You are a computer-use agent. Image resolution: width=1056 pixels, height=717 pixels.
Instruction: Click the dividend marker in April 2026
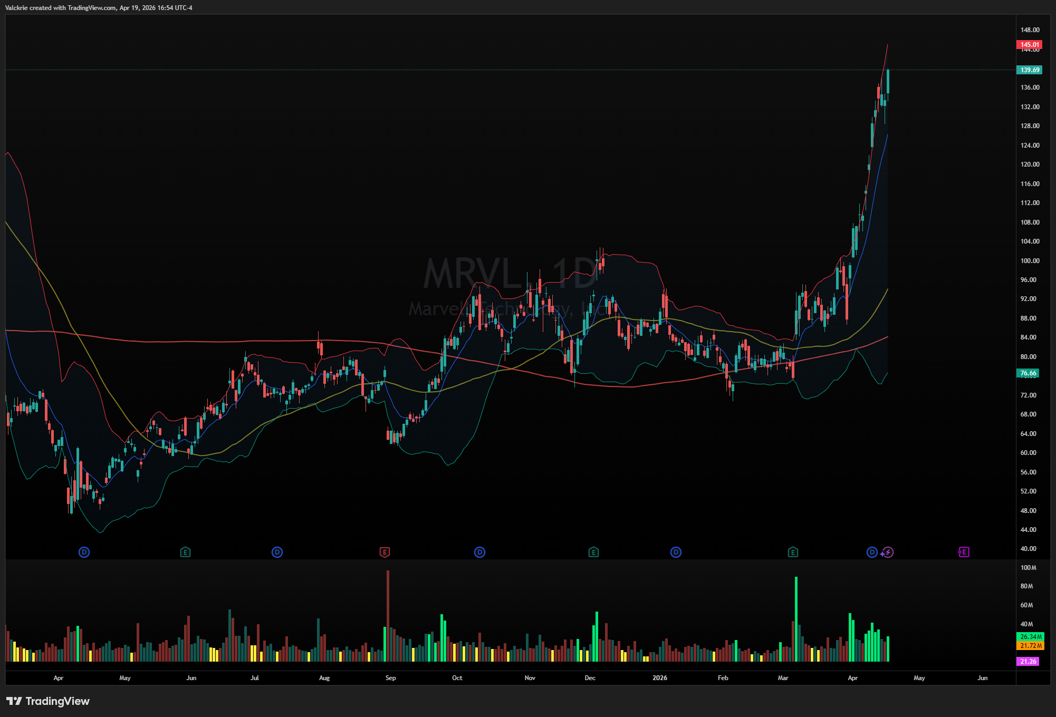coord(872,552)
